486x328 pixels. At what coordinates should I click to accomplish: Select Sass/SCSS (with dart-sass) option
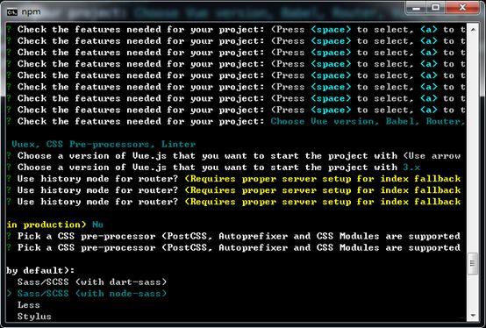92,282
